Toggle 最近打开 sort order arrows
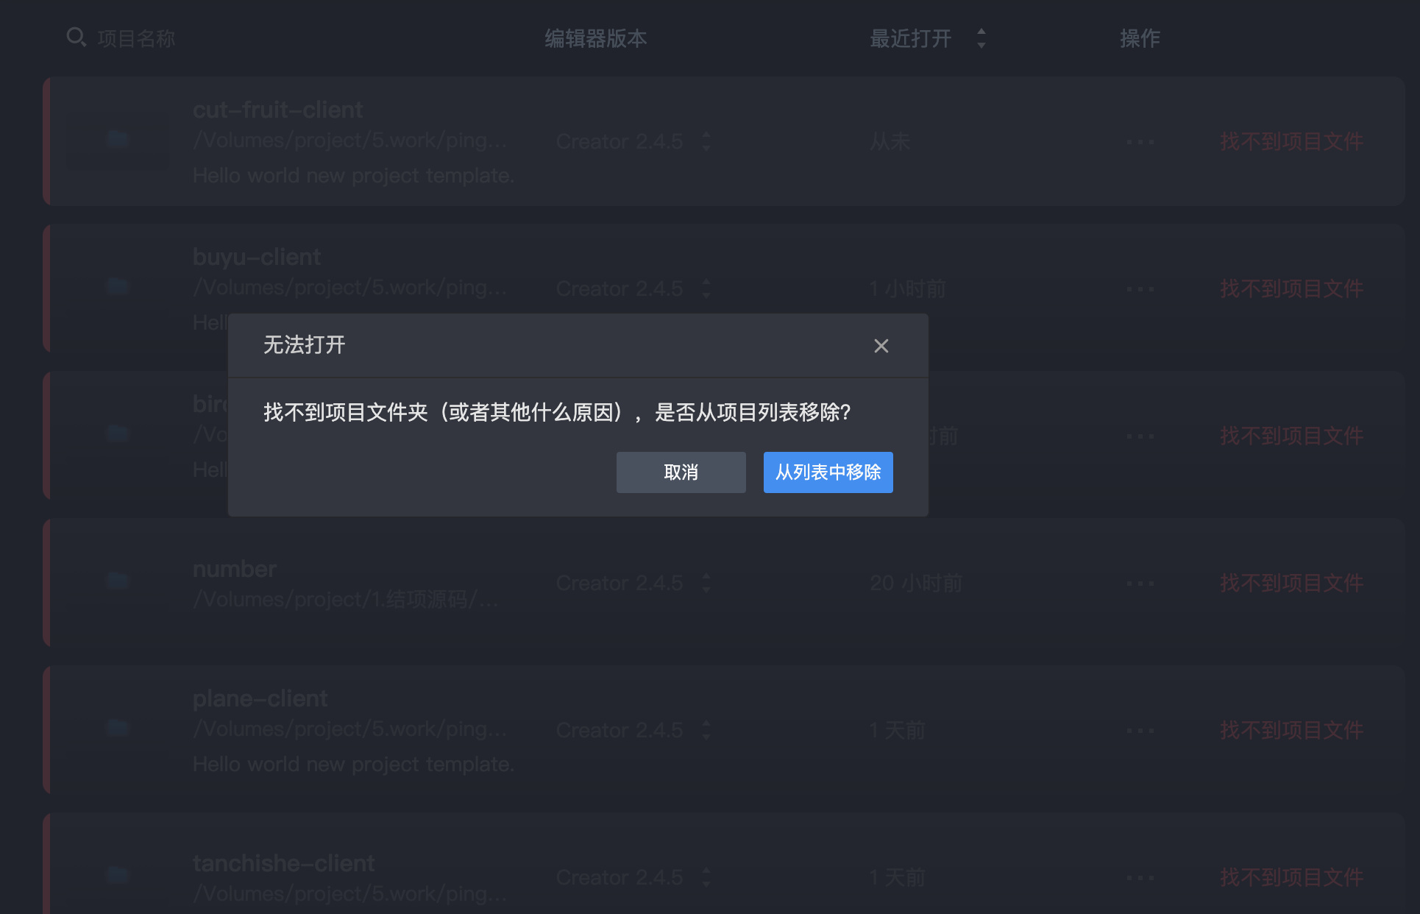1420x914 pixels. 981,38
